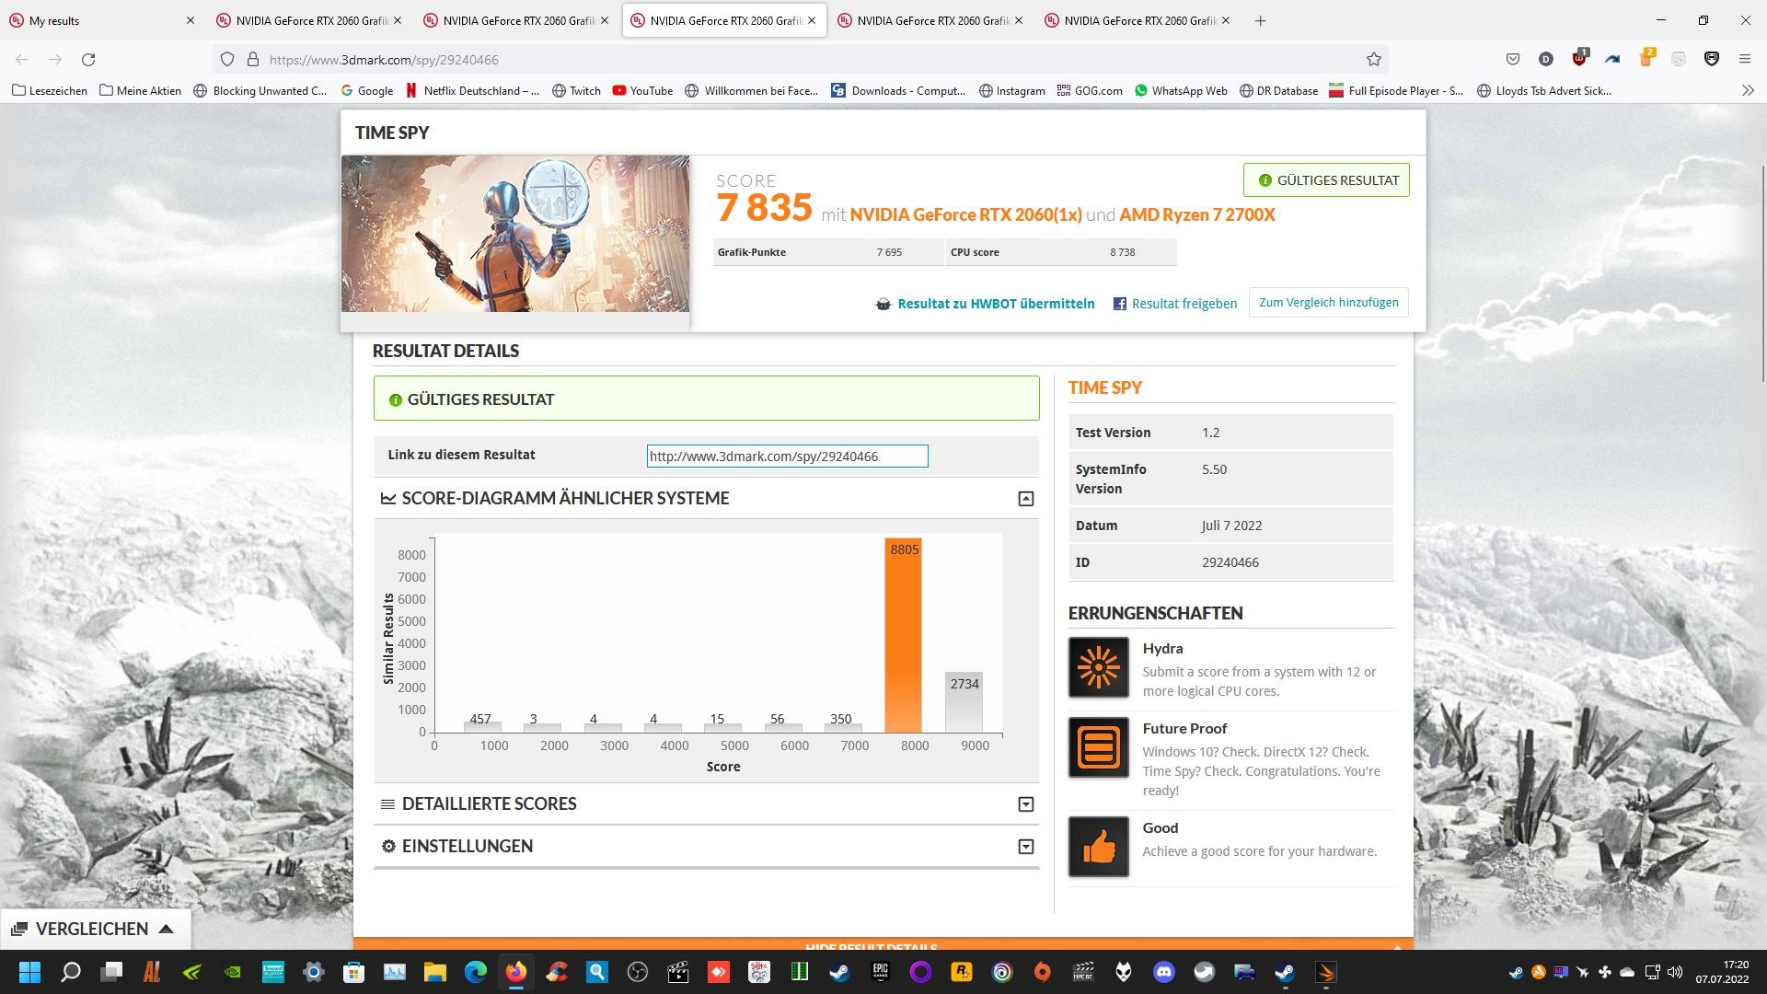Open the DR Database bookmark
The image size is (1767, 994).
1279,90
